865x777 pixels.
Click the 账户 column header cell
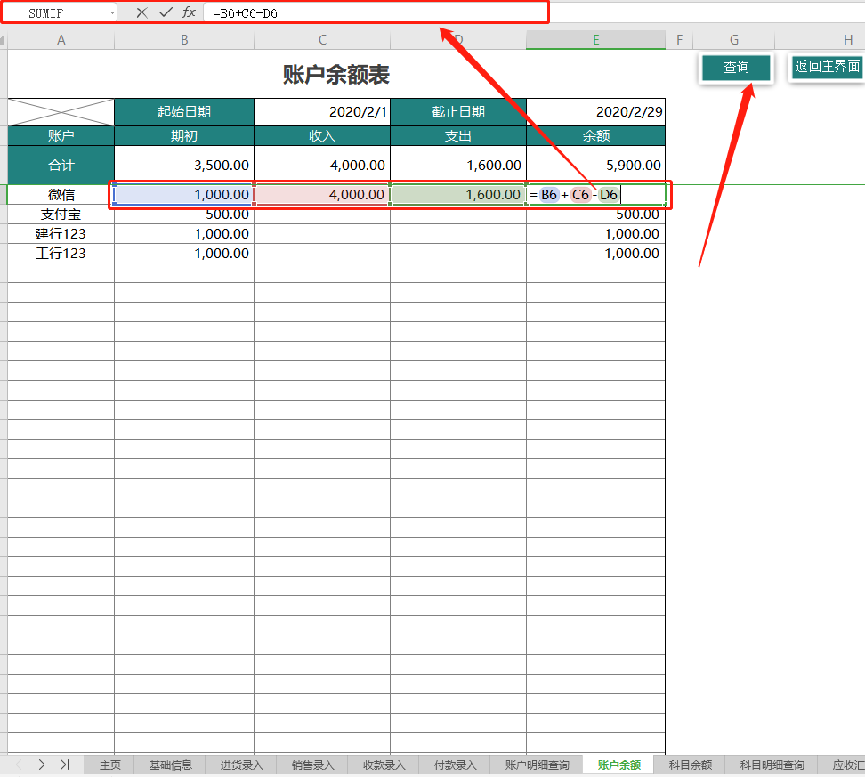click(x=61, y=136)
